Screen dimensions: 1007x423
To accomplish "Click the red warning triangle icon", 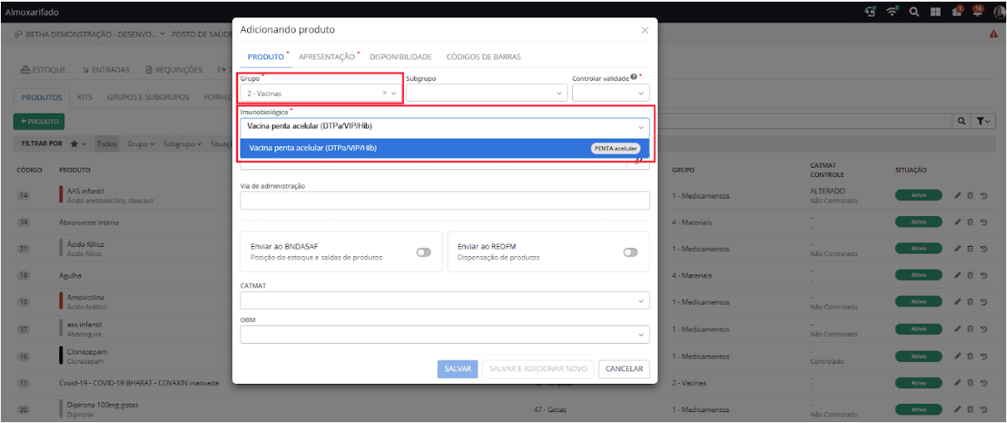I will (x=994, y=34).
